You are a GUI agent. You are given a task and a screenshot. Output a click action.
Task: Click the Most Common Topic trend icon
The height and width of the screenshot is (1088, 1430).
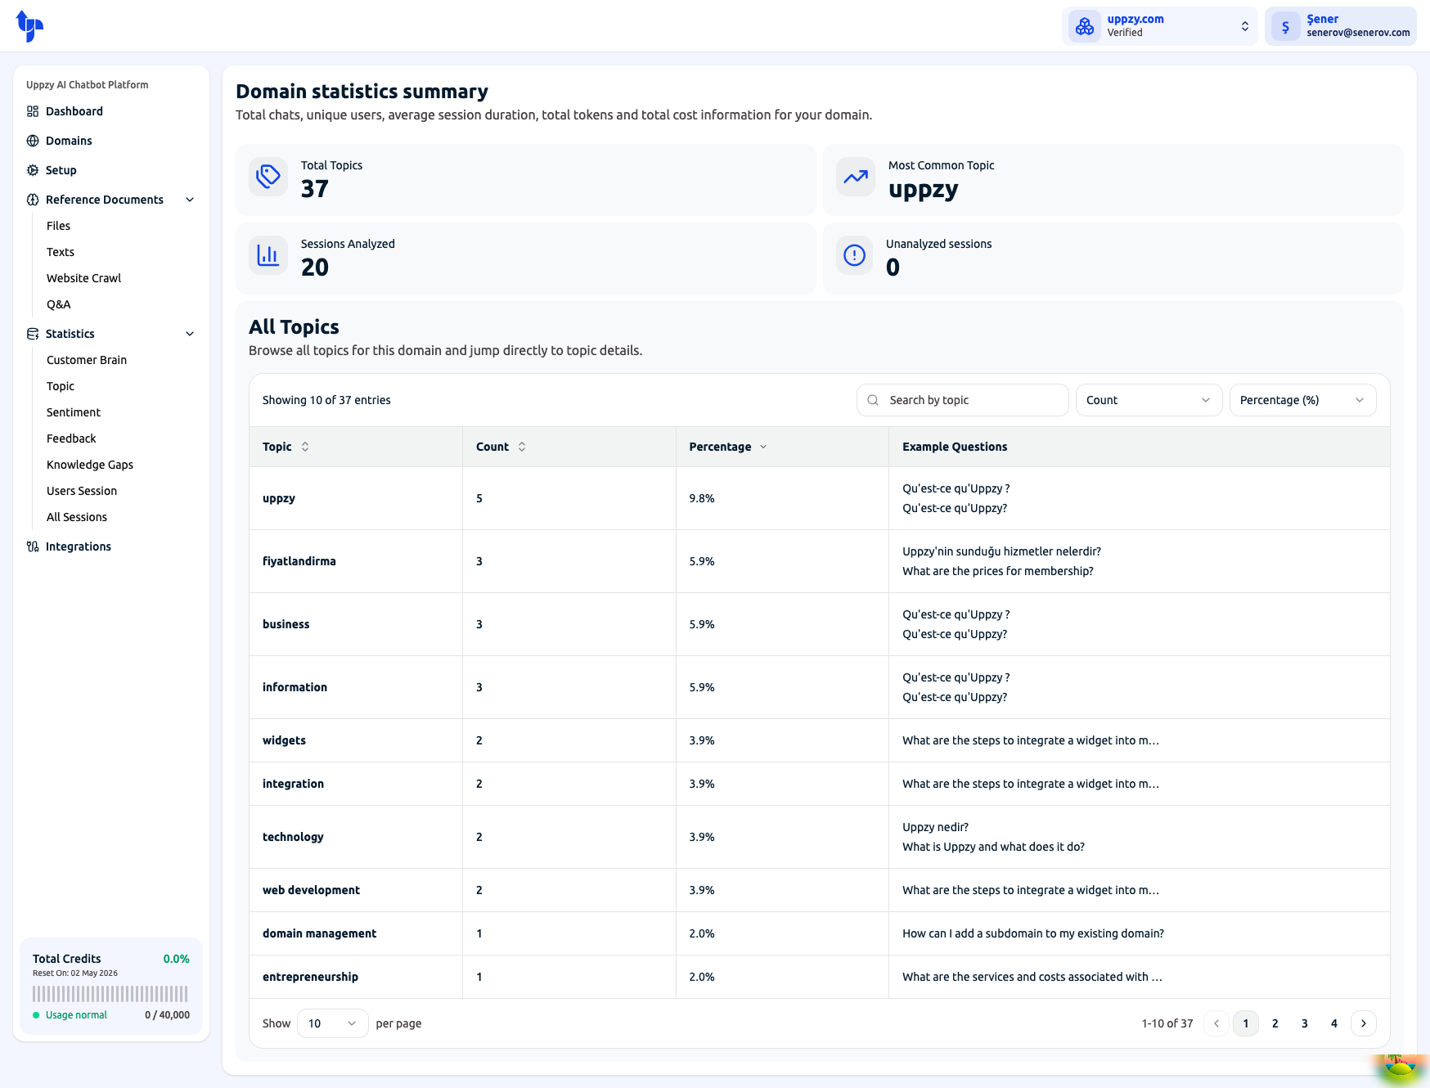click(x=856, y=177)
